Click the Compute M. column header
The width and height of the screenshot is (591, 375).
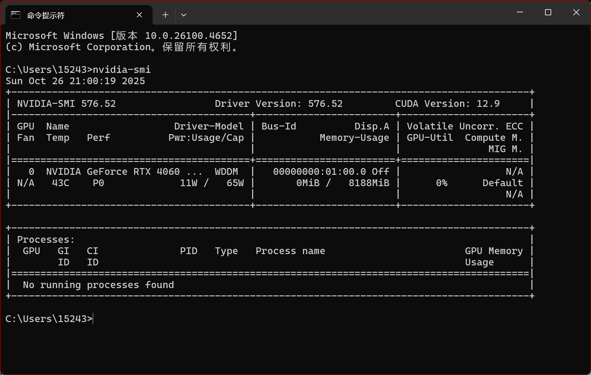[x=494, y=138]
